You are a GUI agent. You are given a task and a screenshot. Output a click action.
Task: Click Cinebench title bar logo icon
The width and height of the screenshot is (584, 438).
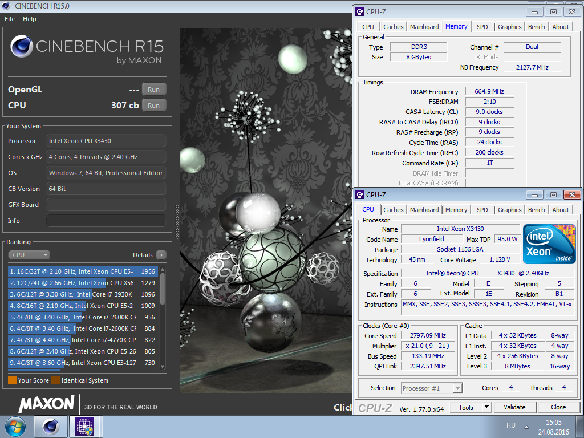pyautogui.click(x=6, y=6)
